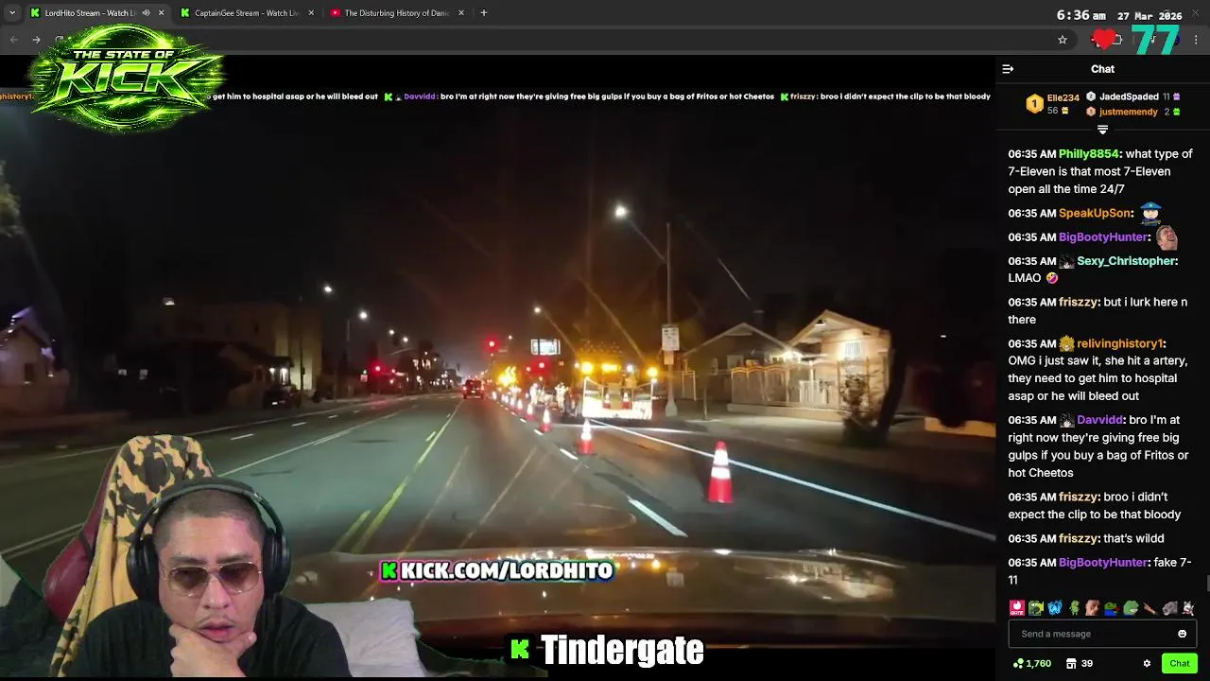Click the Chat panel title
This screenshot has height=681, width=1210.
pos(1102,69)
